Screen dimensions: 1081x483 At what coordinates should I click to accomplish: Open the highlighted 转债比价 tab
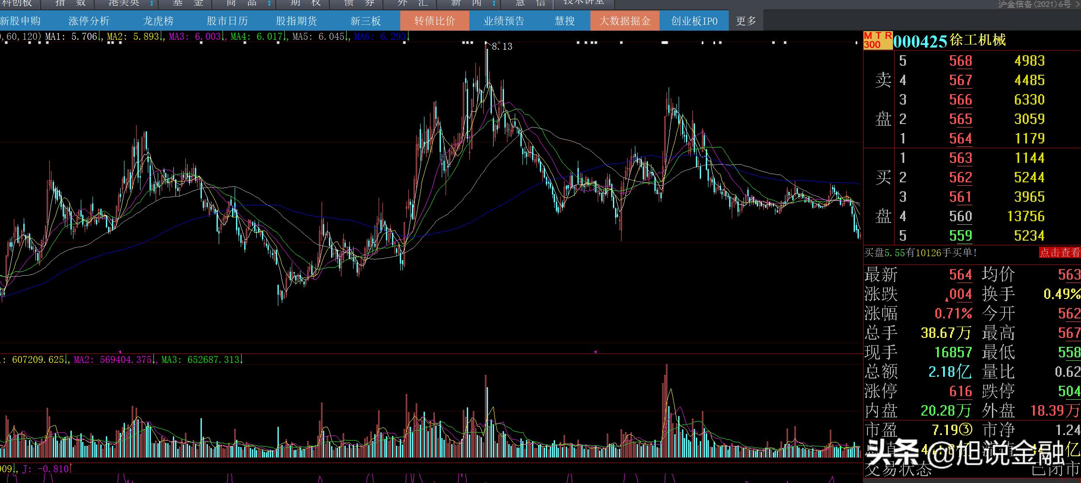[x=434, y=21]
